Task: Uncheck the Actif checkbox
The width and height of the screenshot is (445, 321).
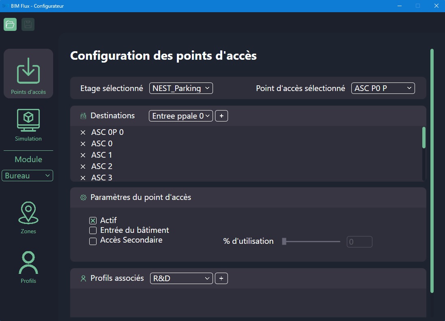Action: [93, 221]
